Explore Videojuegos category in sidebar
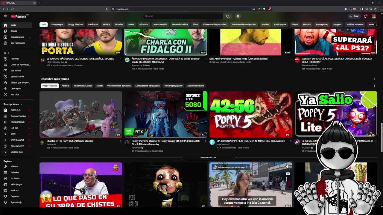This screenshot has height=215, width=383. 17,185
